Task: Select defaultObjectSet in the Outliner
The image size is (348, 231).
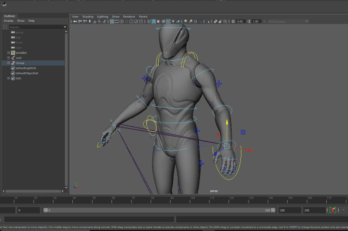Action: coord(27,73)
